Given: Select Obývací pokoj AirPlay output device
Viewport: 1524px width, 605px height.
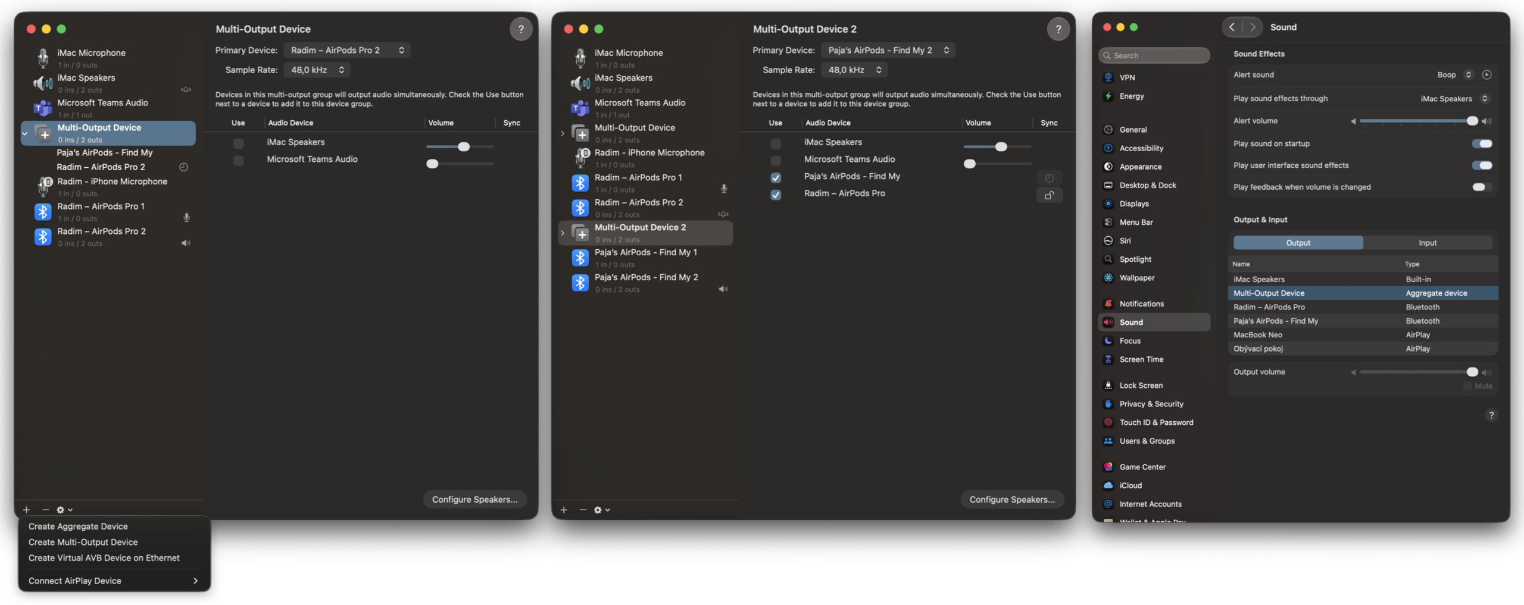Looking at the screenshot, I should point(1363,349).
